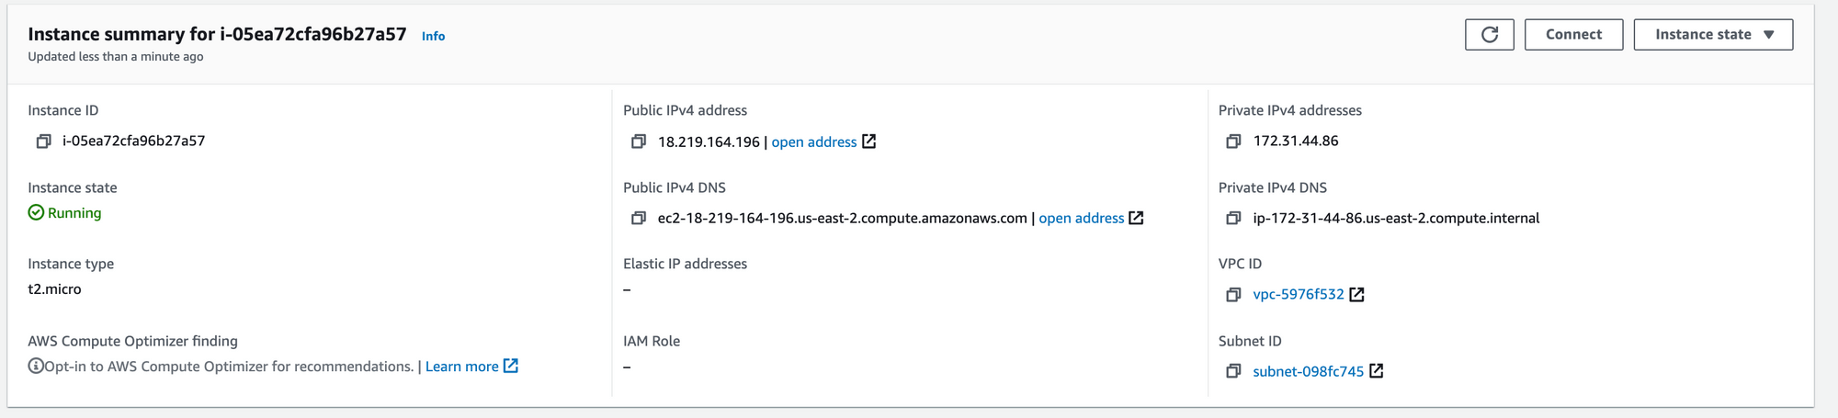Click the external link icon beside vpc-5976f532
This screenshot has height=418, width=1838.
1356,295
